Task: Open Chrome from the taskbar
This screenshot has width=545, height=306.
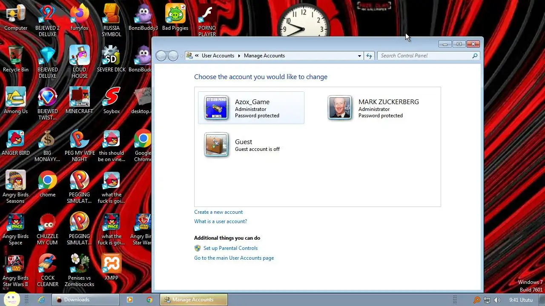Action: [x=149, y=300]
